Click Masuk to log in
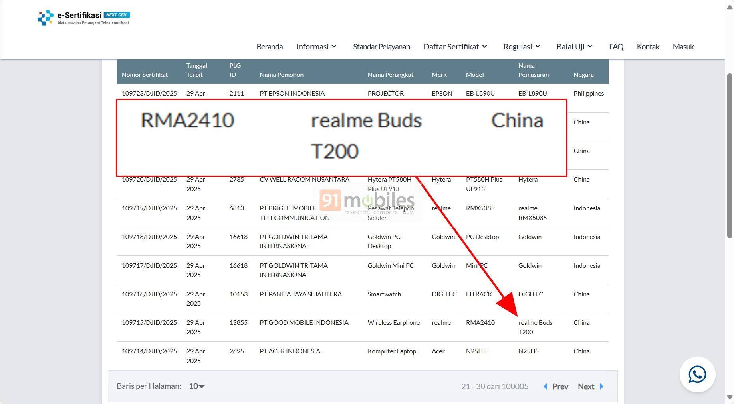Viewport: 734px width, 404px height. pos(683,47)
